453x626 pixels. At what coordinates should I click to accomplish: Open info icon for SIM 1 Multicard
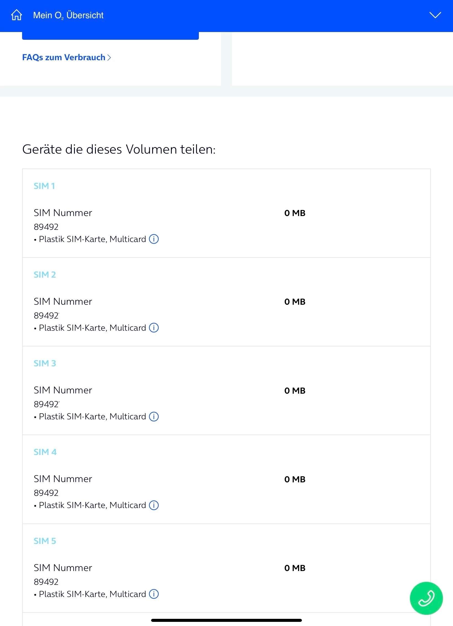click(x=154, y=239)
